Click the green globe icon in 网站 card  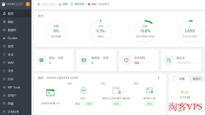coord(42,60)
